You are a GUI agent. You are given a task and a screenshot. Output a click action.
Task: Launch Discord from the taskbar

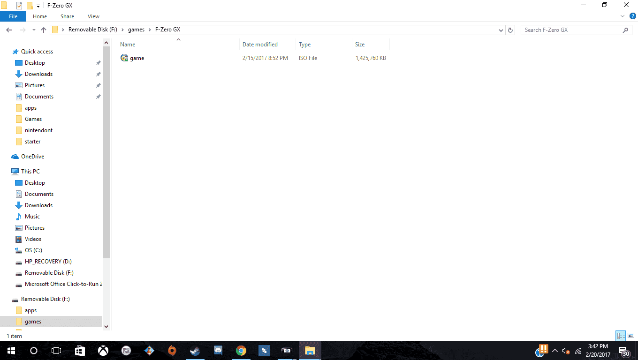(218, 351)
